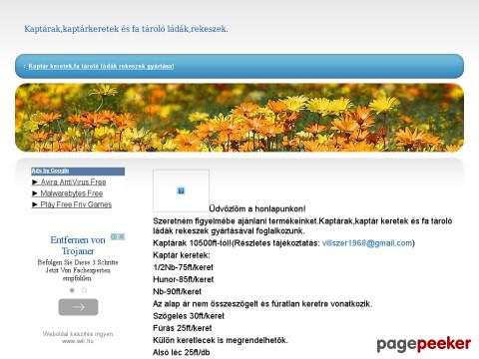Click the villszer1968@gmail.com email link
479x359 pixels.
367,243
